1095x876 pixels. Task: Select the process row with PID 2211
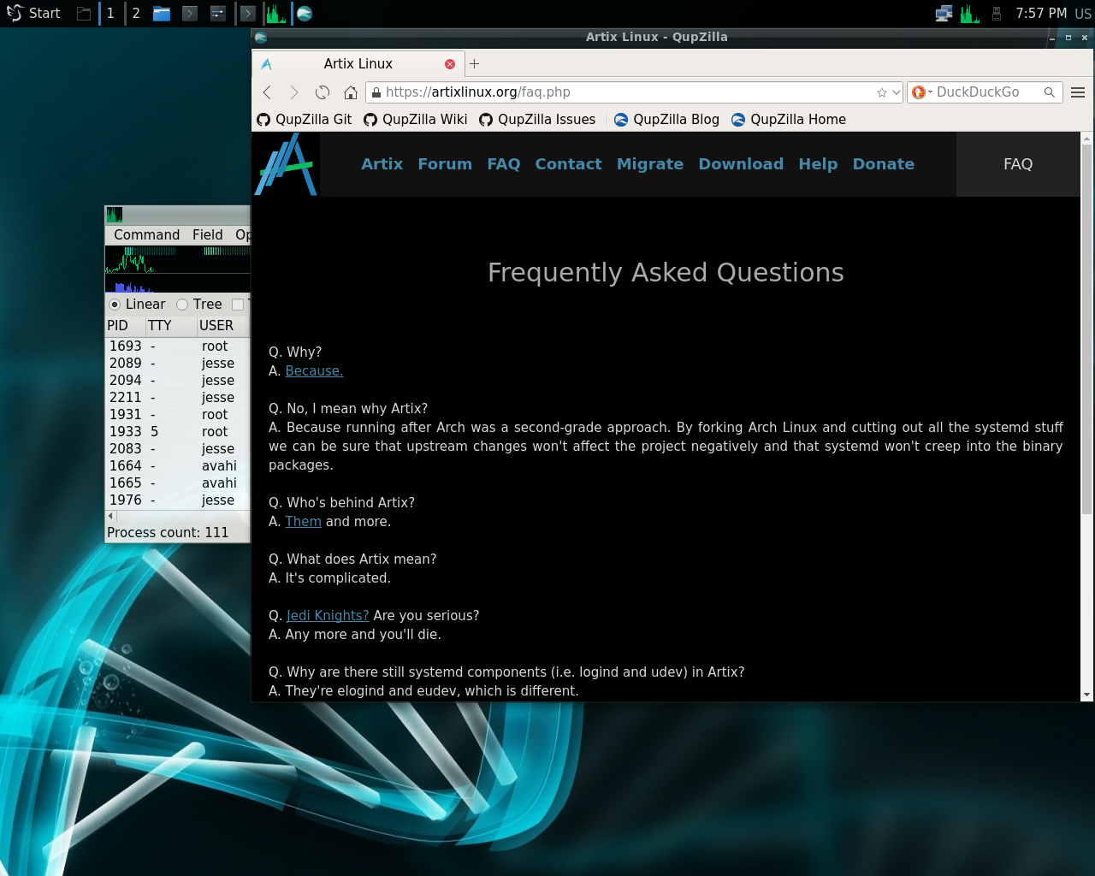pos(177,398)
